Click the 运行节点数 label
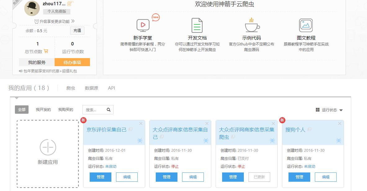Image resolution: width=367 pixels, height=191 pixels. [73, 52]
